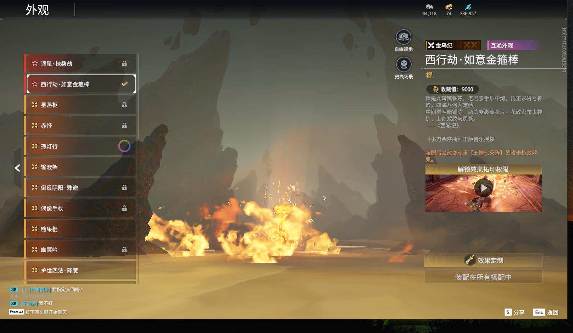The height and width of the screenshot is (333, 573).
Task: Click the rarity icon on 护世四法·降魔 row
Action: (x=35, y=270)
